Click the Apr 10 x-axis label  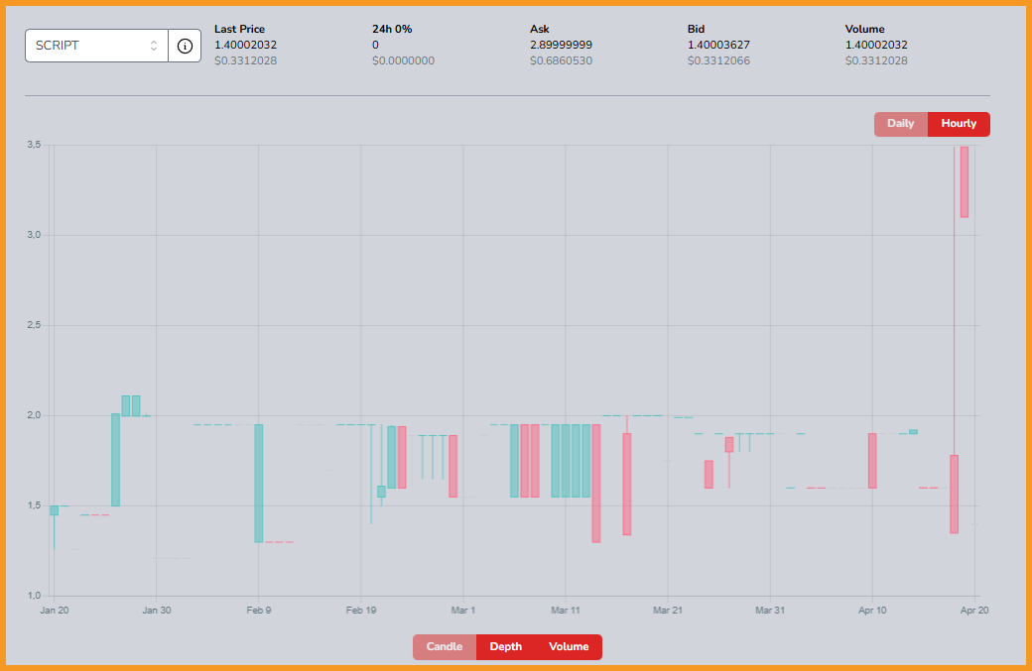pyautogui.click(x=872, y=610)
